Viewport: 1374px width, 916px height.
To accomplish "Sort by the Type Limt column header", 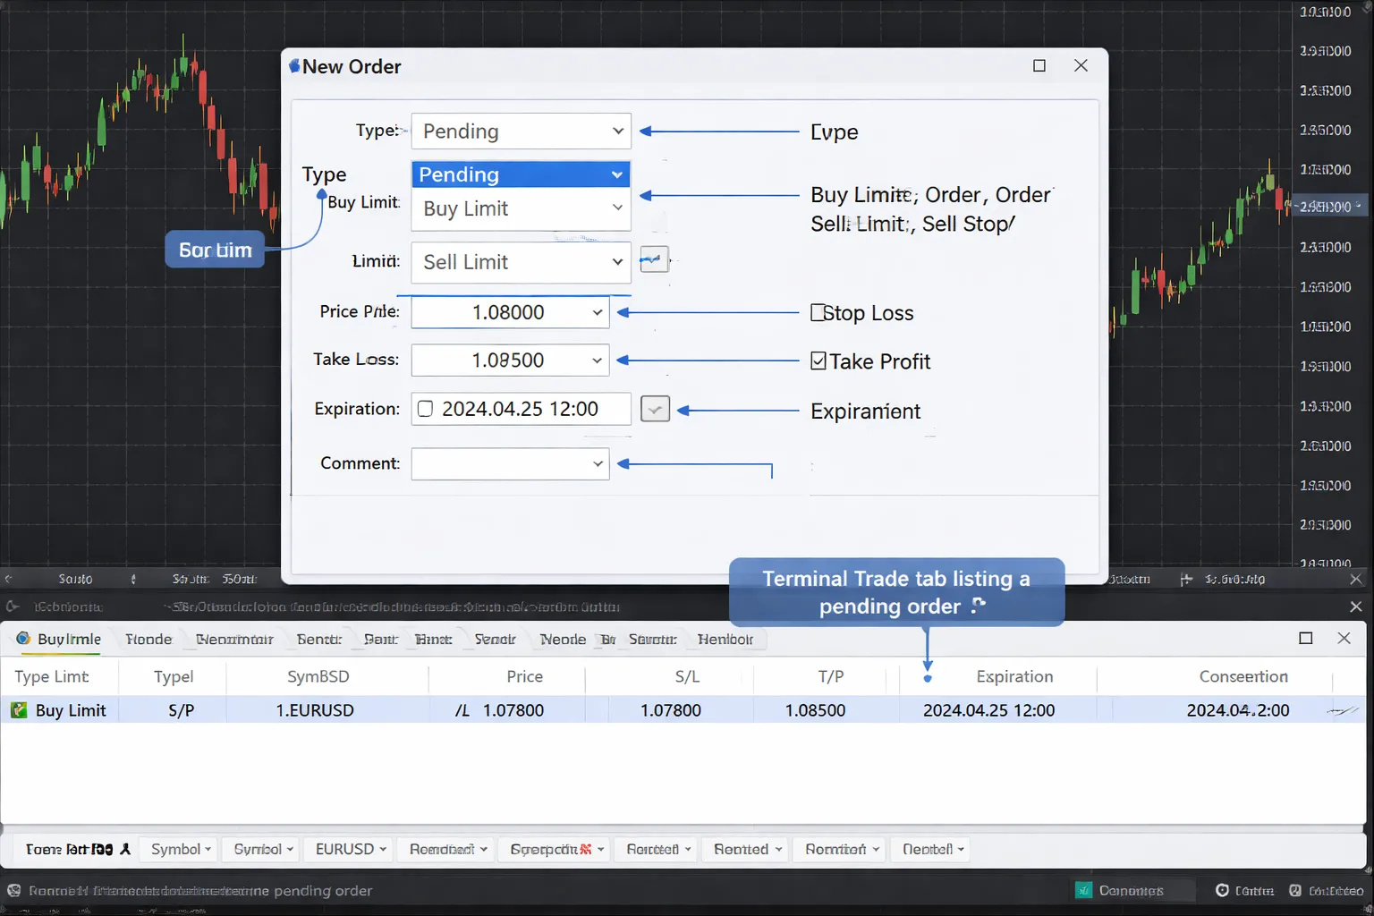I will (52, 676).
